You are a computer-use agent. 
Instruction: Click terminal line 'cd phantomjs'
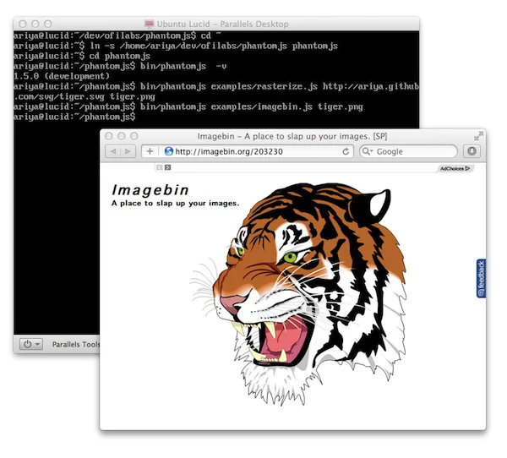pos(82,56)
